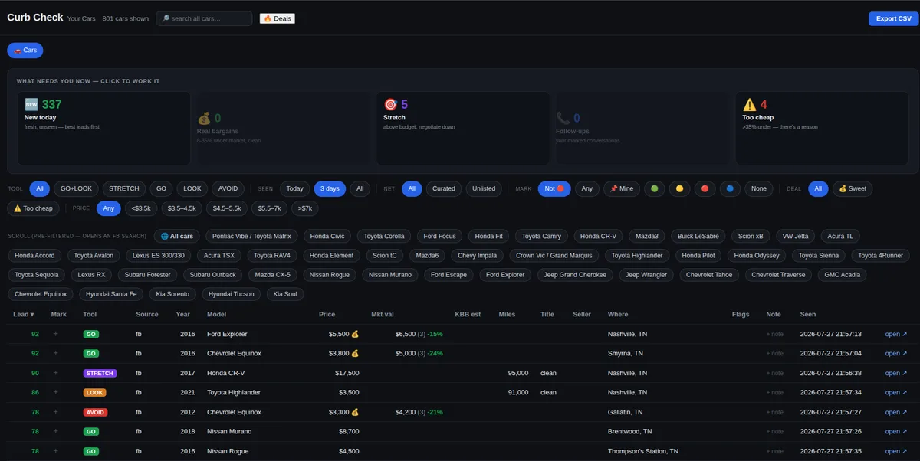Set Tool filter to AVOID

228,188
